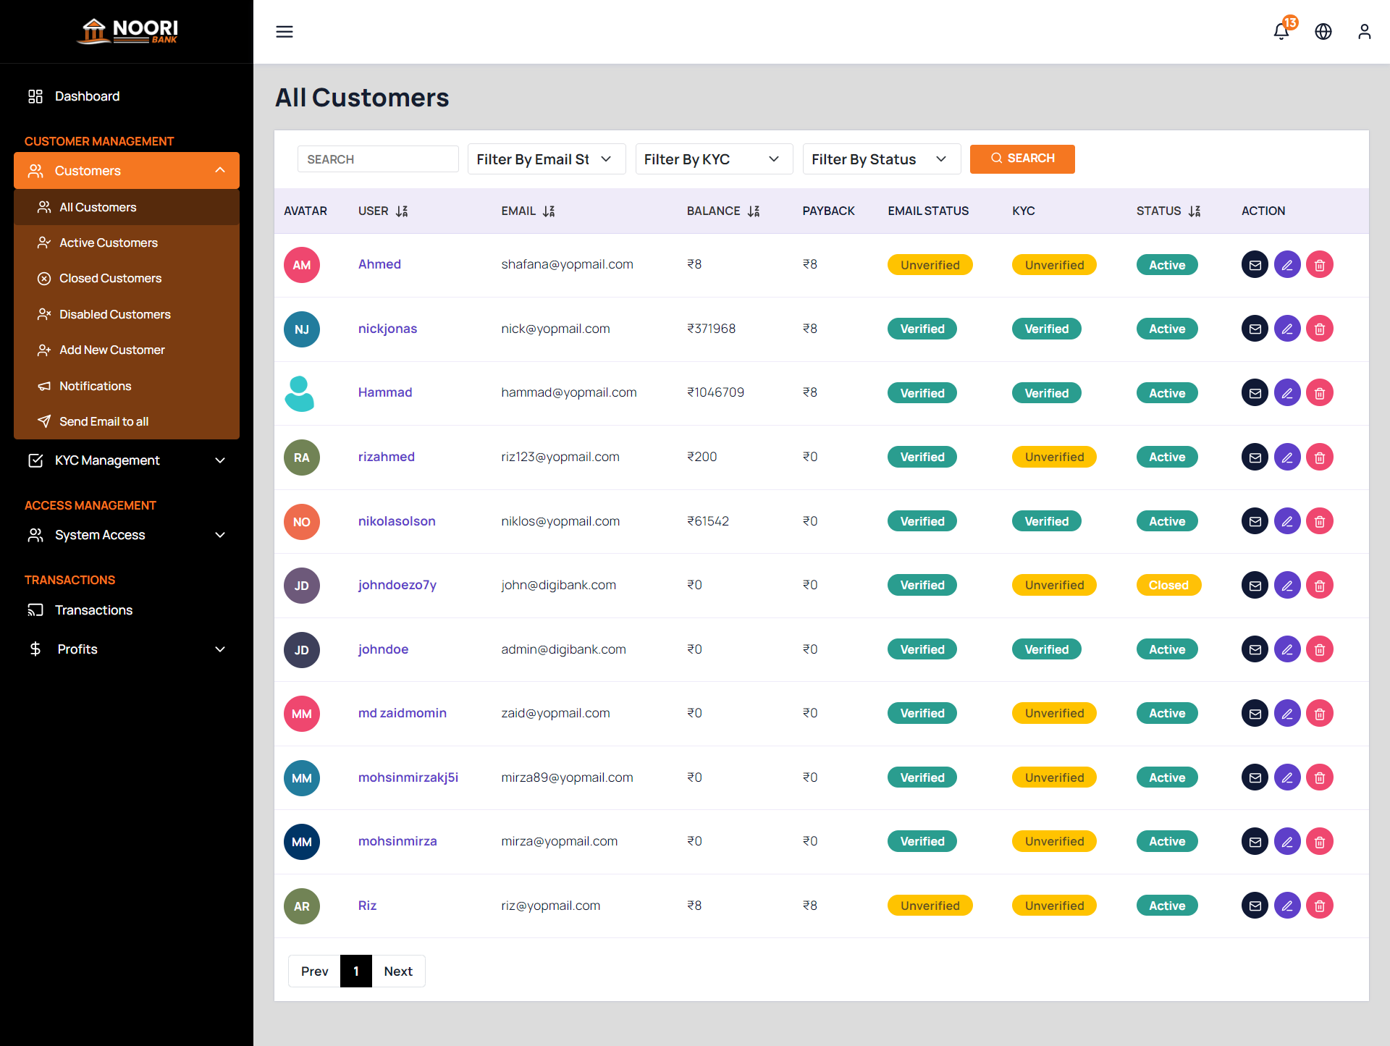Collapse the Customers menu section
This screenshot has width=1390, height=1046.
126,171
